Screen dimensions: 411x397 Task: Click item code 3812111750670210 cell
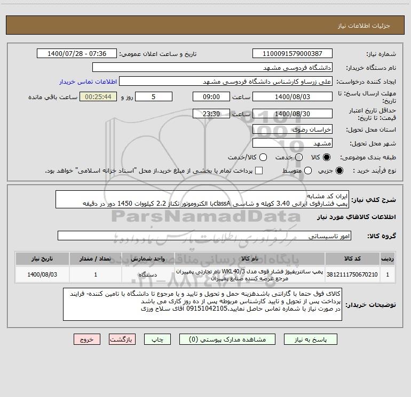[x=352, y=274]
